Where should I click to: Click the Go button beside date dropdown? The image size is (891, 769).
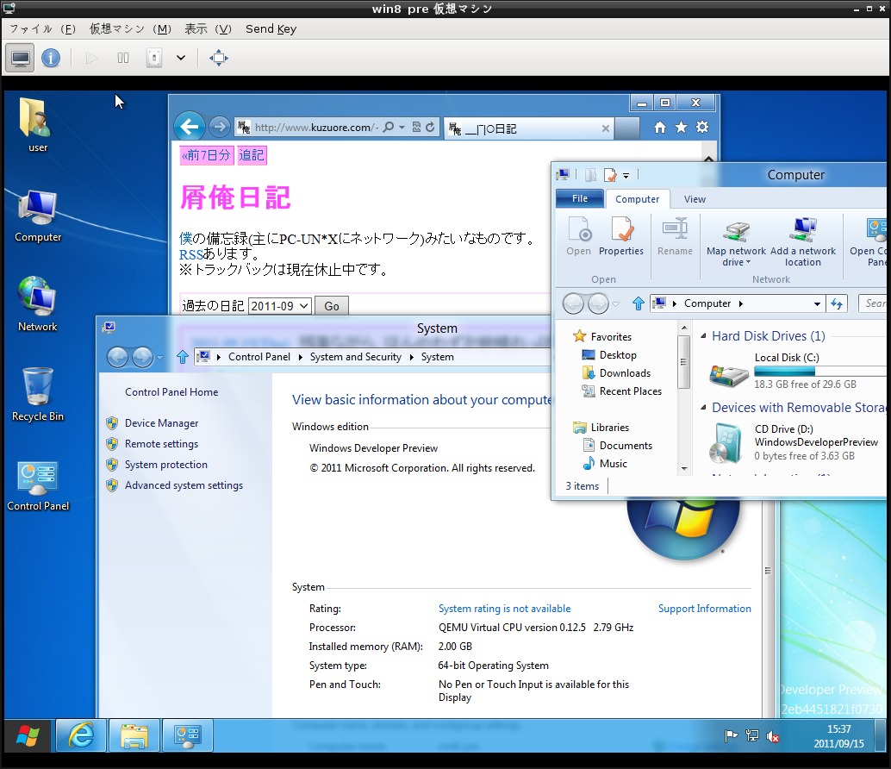coord(331,306)
